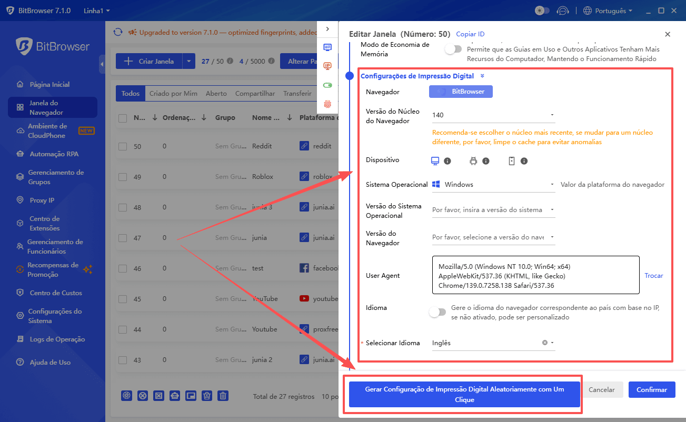Click the squared X icon in footer toolbar
The height and width of the screenshot is (422, 686).
(x=158, y=396)
